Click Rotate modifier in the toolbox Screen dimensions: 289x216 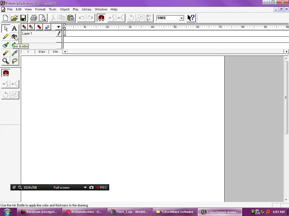point(6,95)
